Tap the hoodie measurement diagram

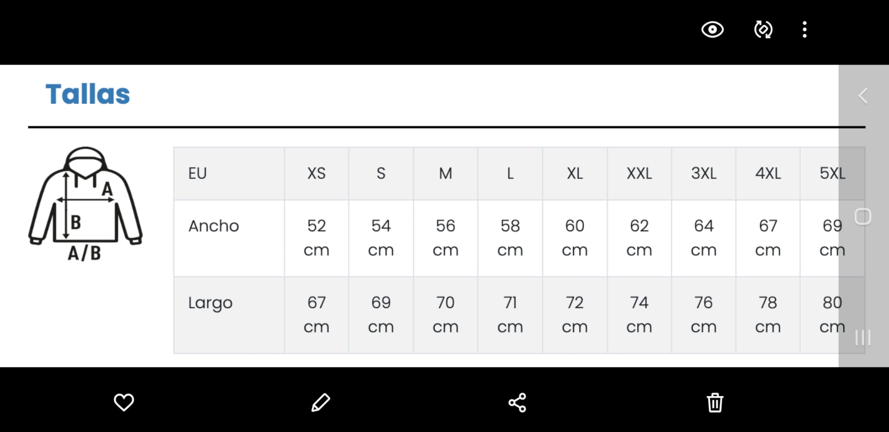[x=86, y=204]
